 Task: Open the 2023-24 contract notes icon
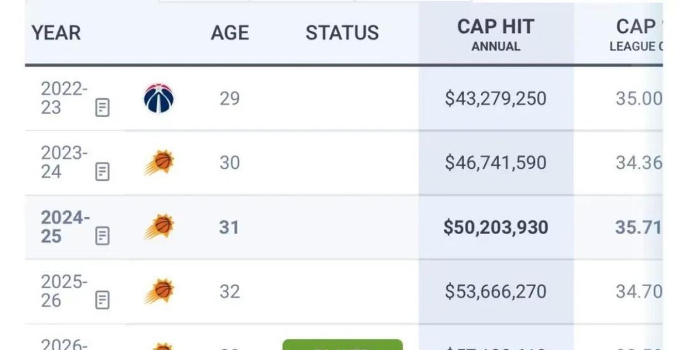click(x=102, y=172)
